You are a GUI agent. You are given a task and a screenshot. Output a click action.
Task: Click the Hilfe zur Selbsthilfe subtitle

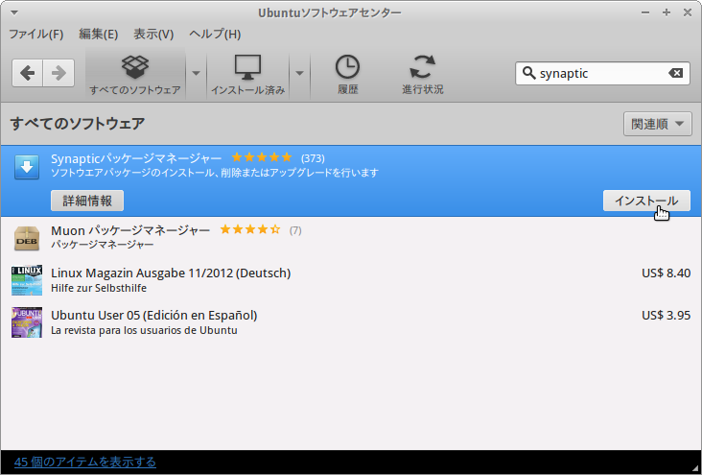click(x=99, y=288)
